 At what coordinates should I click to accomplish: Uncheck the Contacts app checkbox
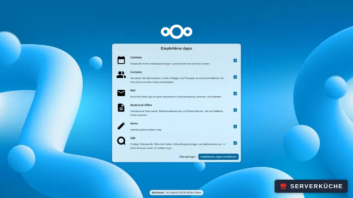point(235,77)
